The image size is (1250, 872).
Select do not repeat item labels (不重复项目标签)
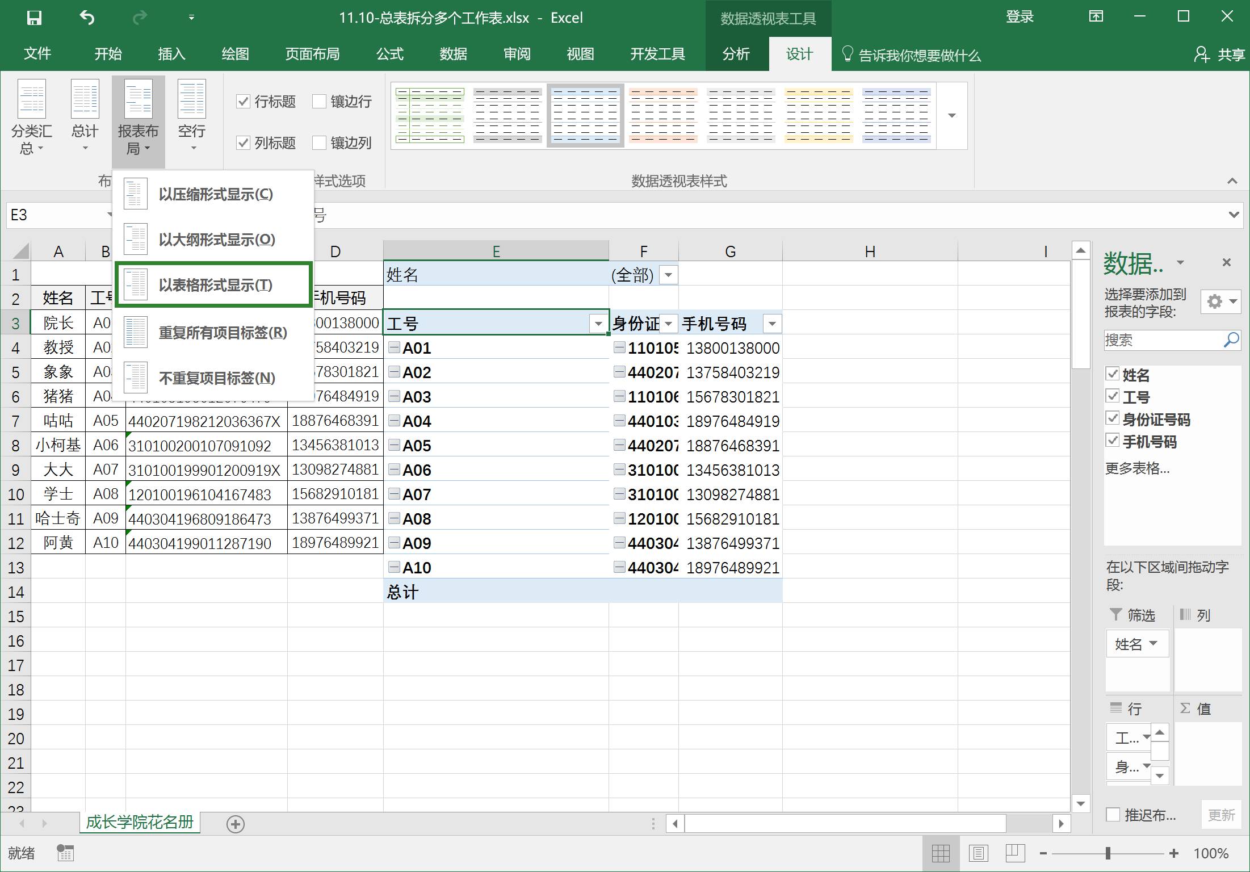(213, 378)
